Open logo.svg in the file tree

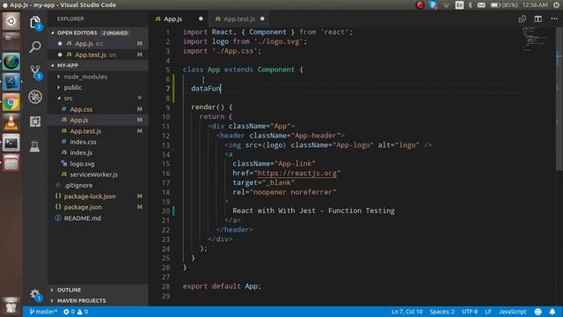[x=98, y=164]
